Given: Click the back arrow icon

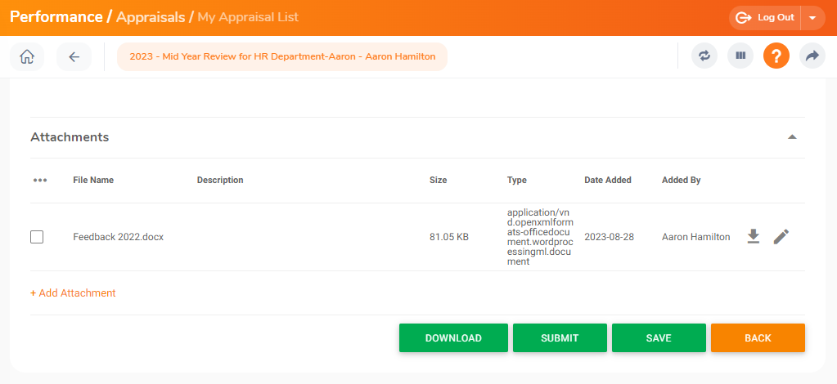Looking at the screenshot, I should tap(74, 57).
